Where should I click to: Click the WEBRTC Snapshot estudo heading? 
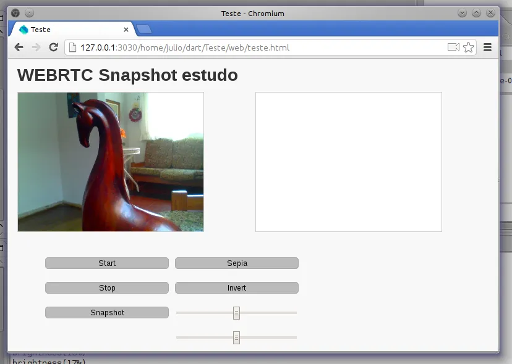click(127, 75)
